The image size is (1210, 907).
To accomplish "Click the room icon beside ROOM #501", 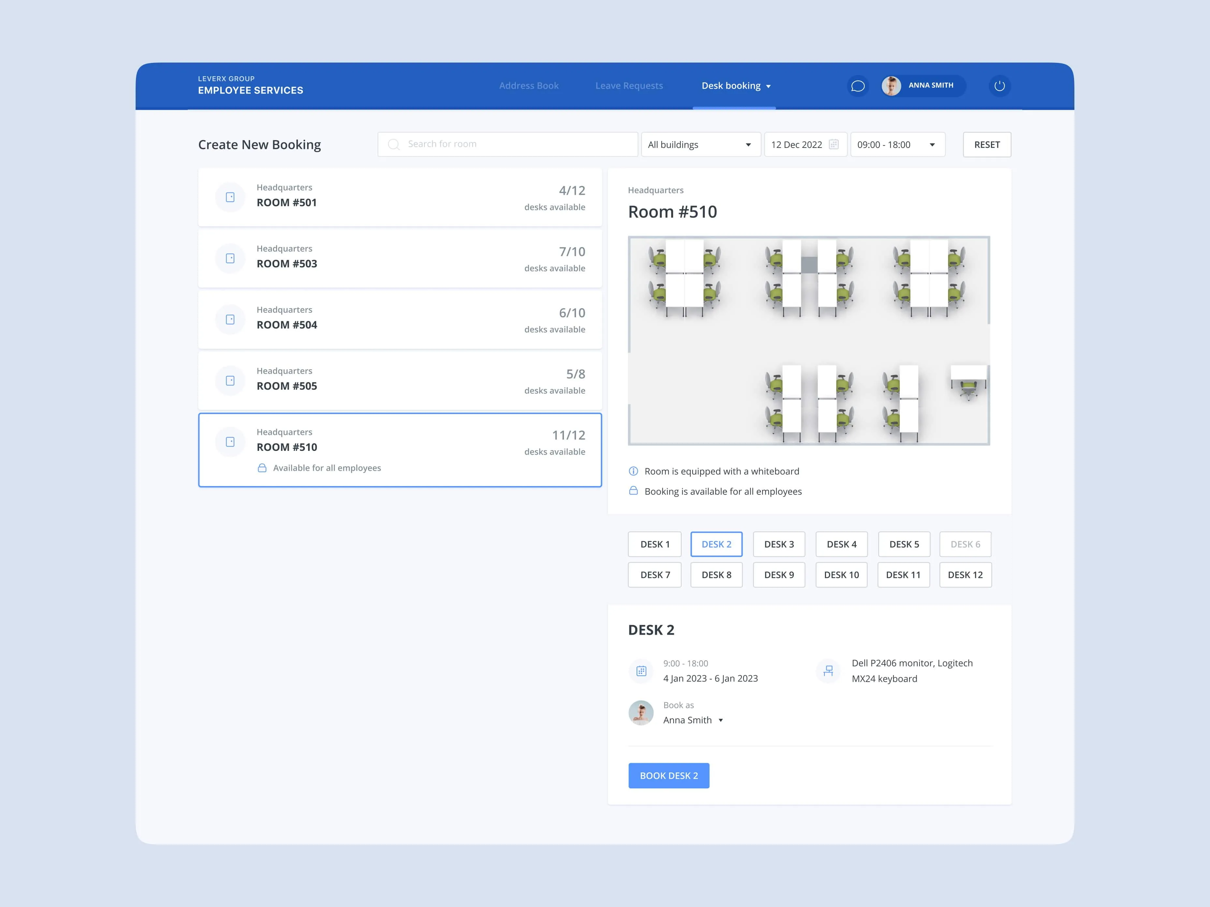I will click(230, 197).
